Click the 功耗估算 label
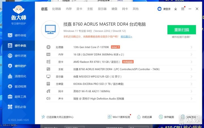This screenshot has width=204, height=128. pyautogui.click(x=147, y=117)
